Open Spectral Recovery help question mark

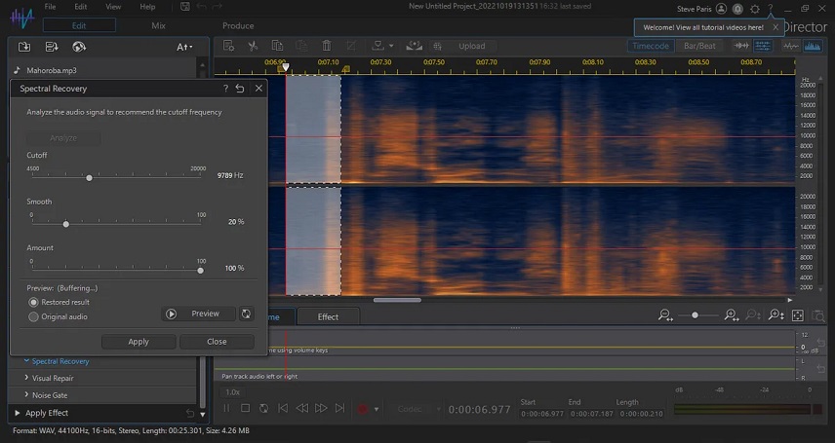[225, 89]
